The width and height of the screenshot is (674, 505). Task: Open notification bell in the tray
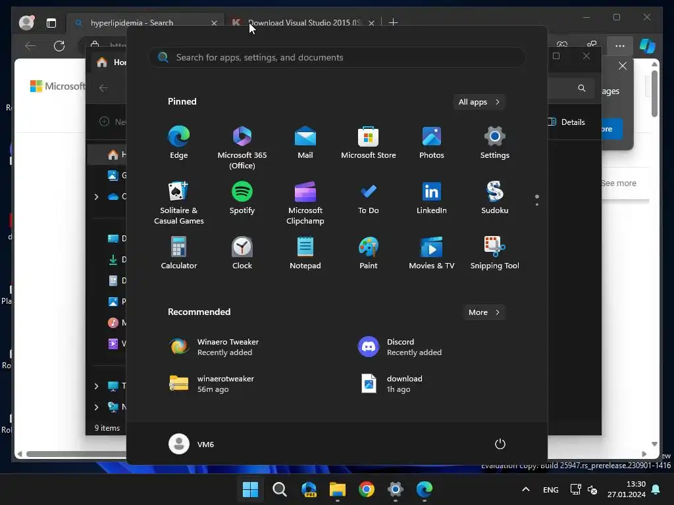[x=656, y=489]
